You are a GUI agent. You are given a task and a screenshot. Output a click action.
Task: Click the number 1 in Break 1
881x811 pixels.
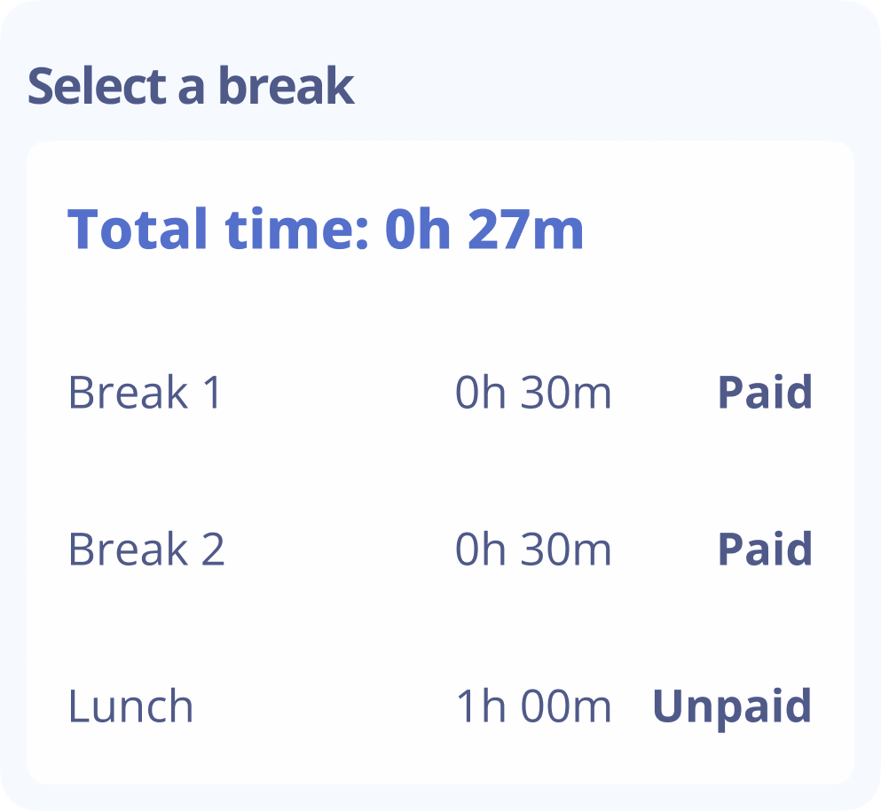pos(211,393)
